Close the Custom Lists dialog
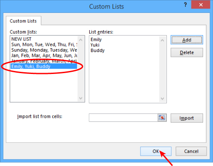Image resolution: width=213 pixels, height=166 pixels. [x=201, y=5]
